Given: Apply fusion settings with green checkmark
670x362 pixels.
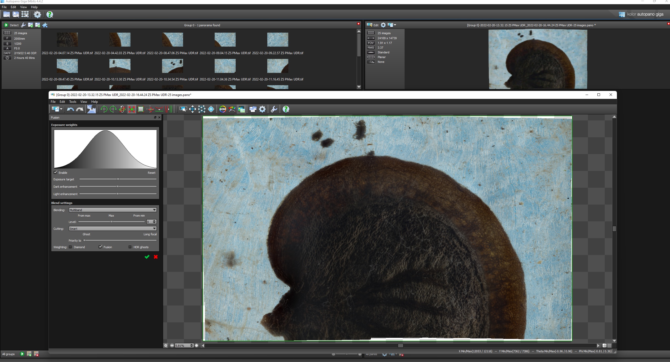Looking at the screenshot, I should point(147,257).
